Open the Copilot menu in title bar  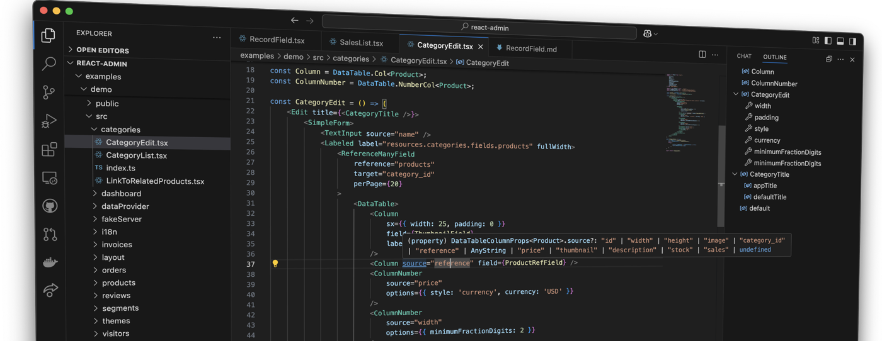pyautogui.click(x=650, y=33)
